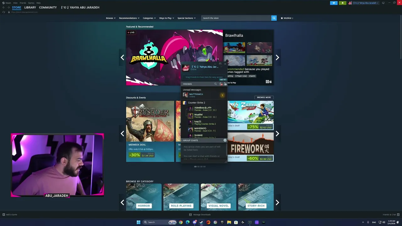Advance Browse by Category carousel right
This screenshot has width=402, height=226.
[x=277, y=202]
